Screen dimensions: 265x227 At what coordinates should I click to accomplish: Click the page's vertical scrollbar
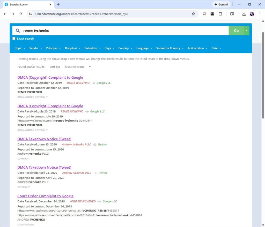(263, 78)
